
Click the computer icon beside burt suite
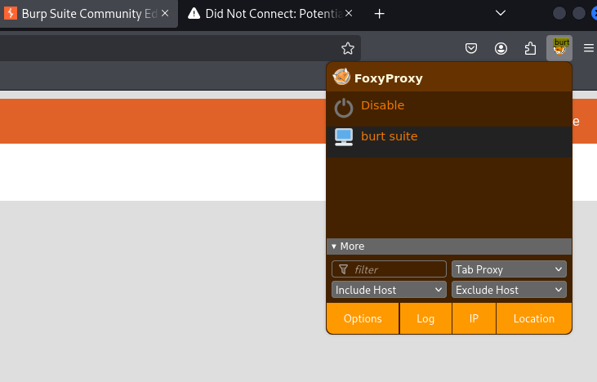[x=344, y=137]
